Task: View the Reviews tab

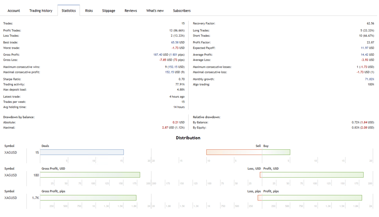Action: click(x=130, y=11)
